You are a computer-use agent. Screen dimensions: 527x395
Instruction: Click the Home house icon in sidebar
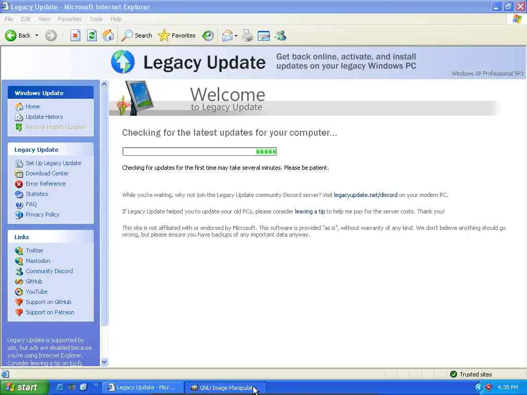coord(19,107)
